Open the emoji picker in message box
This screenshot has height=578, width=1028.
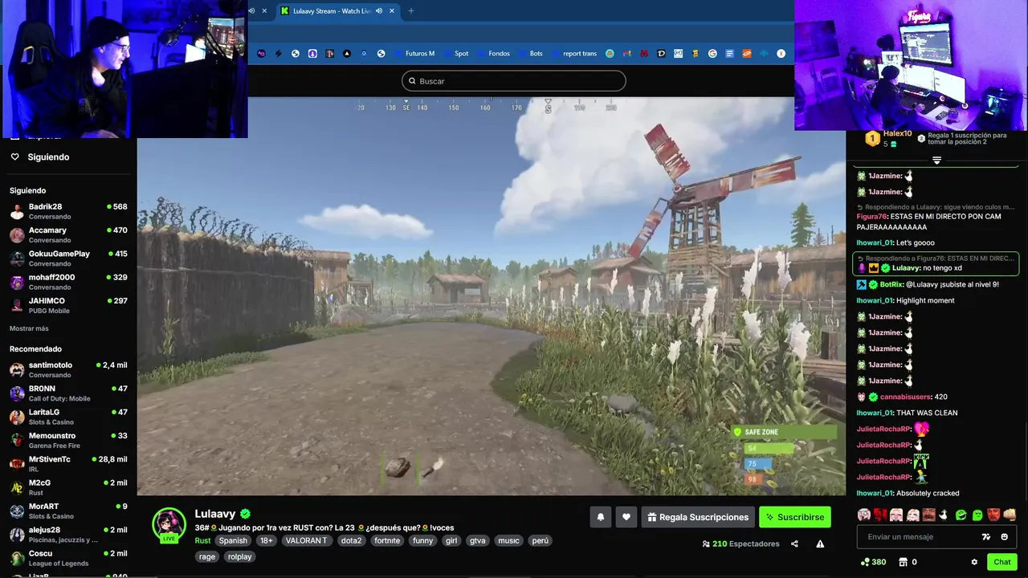click(1004, 536)
